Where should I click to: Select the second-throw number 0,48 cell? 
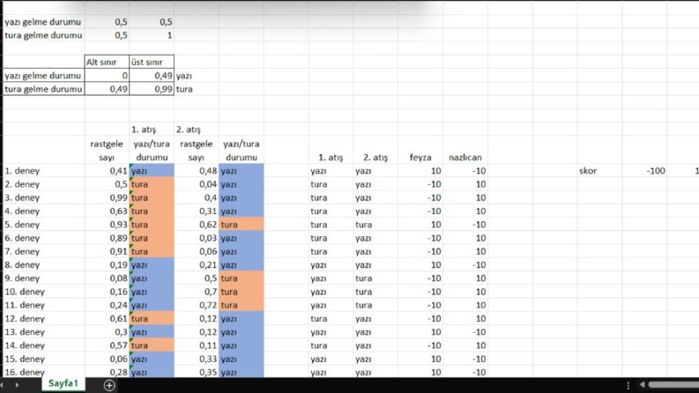pyautogui.click(x=197, y=171)
